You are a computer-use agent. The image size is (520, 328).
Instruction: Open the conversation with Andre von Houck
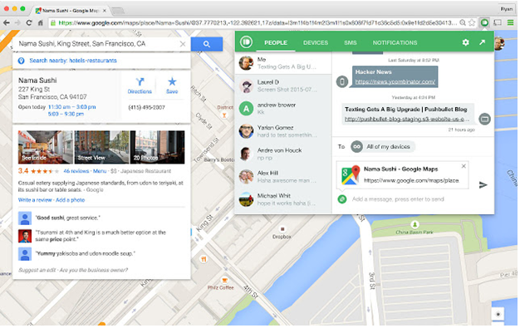pos(283,154)
